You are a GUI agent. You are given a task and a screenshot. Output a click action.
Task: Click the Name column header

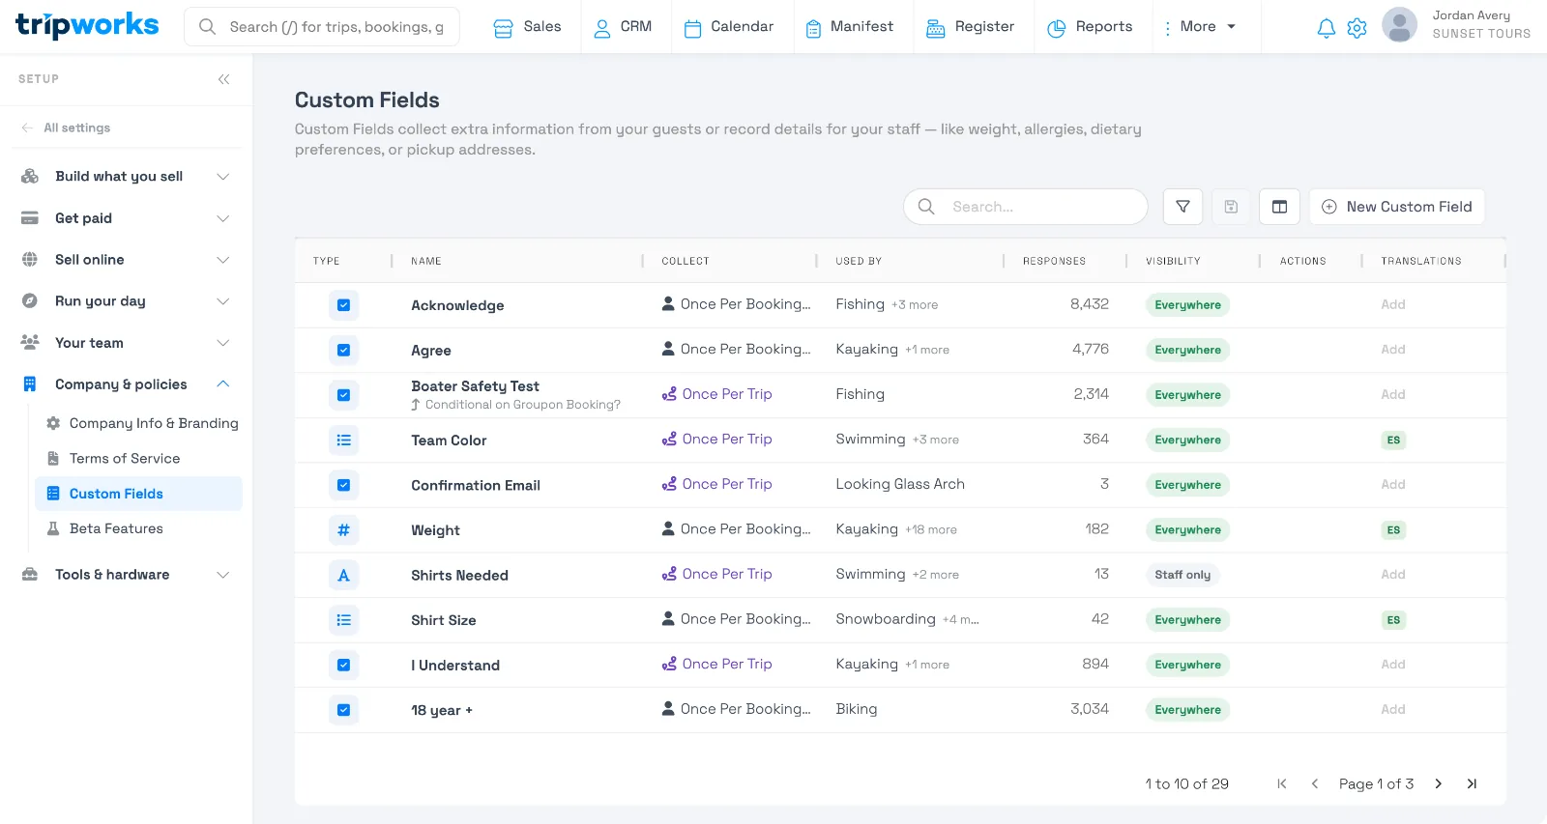426,262
